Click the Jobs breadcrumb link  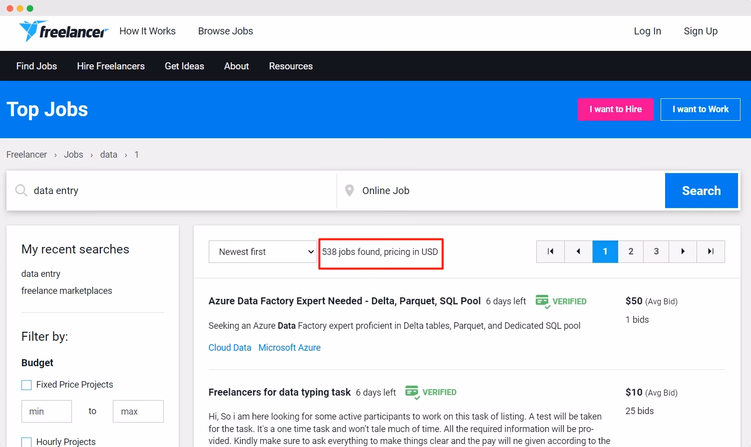click(x=73, y=155)
